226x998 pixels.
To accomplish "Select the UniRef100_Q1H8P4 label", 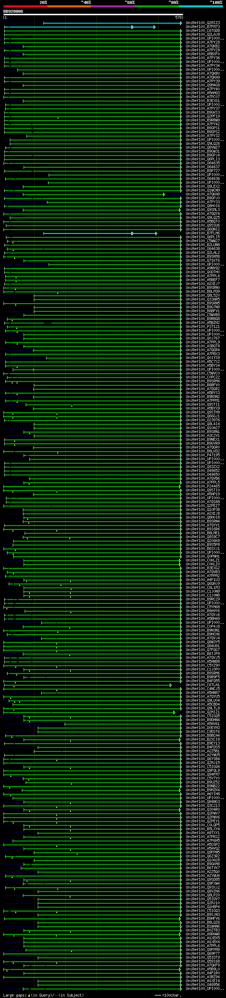I will (x=203, y=907).
